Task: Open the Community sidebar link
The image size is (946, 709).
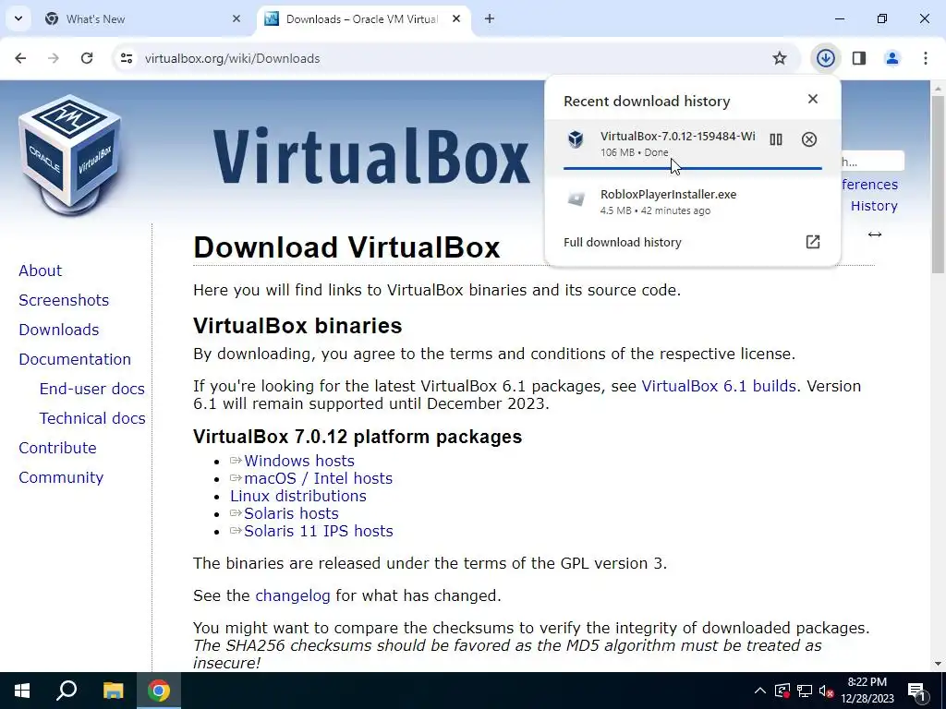Action: pyautogui.click(x=61, y=477)
